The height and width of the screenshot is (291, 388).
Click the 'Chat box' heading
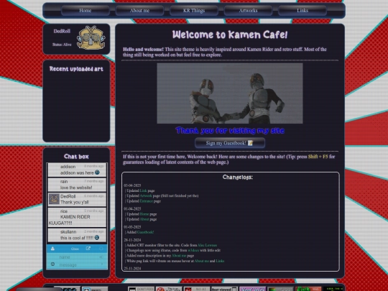point(76,157)
